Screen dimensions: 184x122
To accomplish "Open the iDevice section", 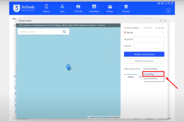I will (x=46, y=8).
